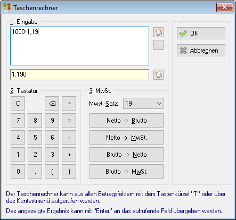The image size is (236, 220).
Task: Cancel with the Abbrechen button
Action: [x=201, y=50]
